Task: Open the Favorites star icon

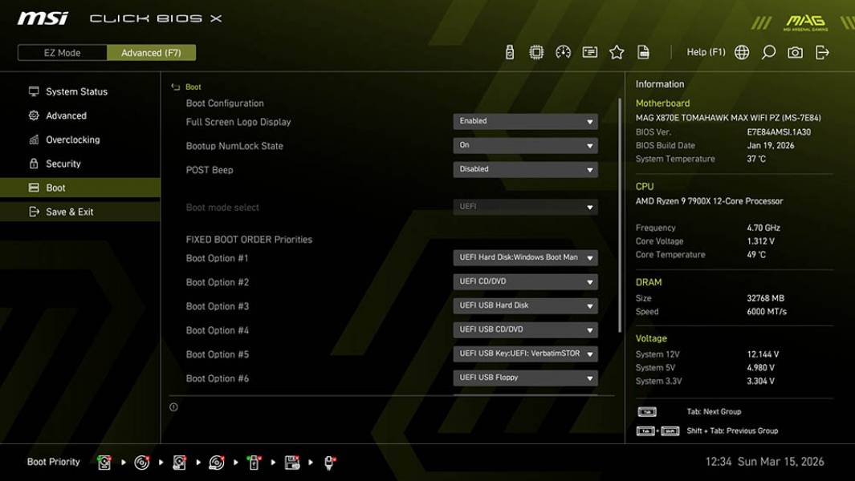Action: (x=617, y=51)
